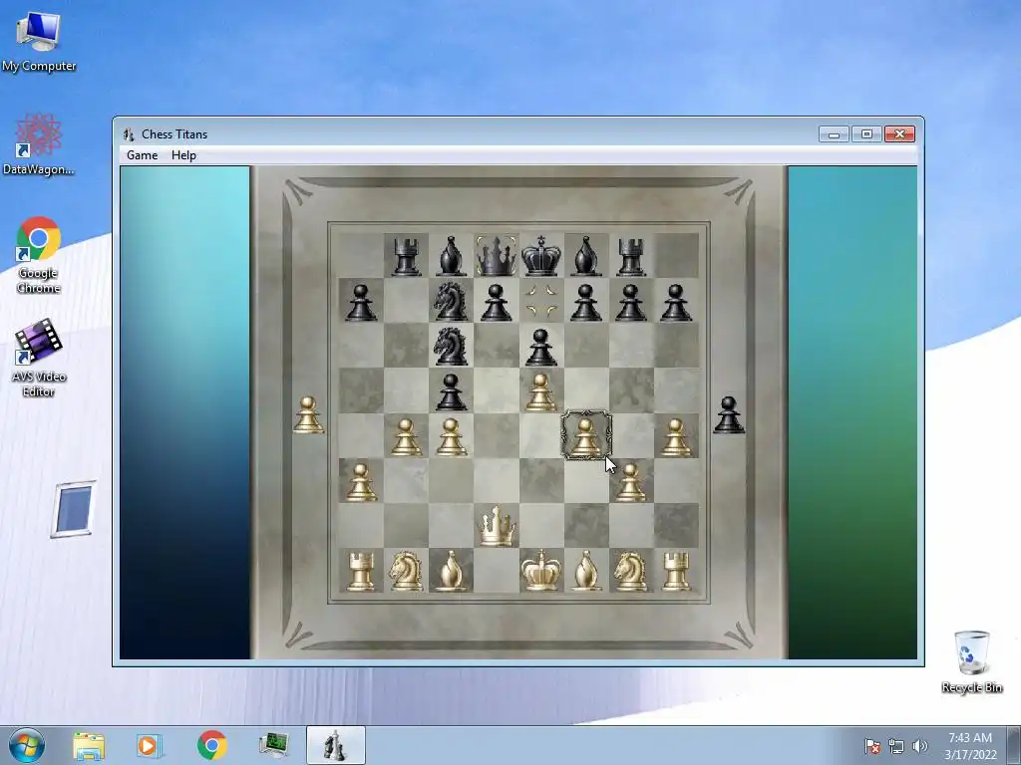Select the white knight on g1
The height and width of the screenshot is (765, 1021).
click(x=630, y=571)
